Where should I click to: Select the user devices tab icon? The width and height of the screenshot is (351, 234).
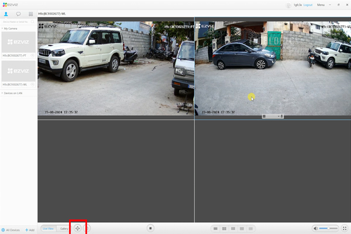coord(6,13)
